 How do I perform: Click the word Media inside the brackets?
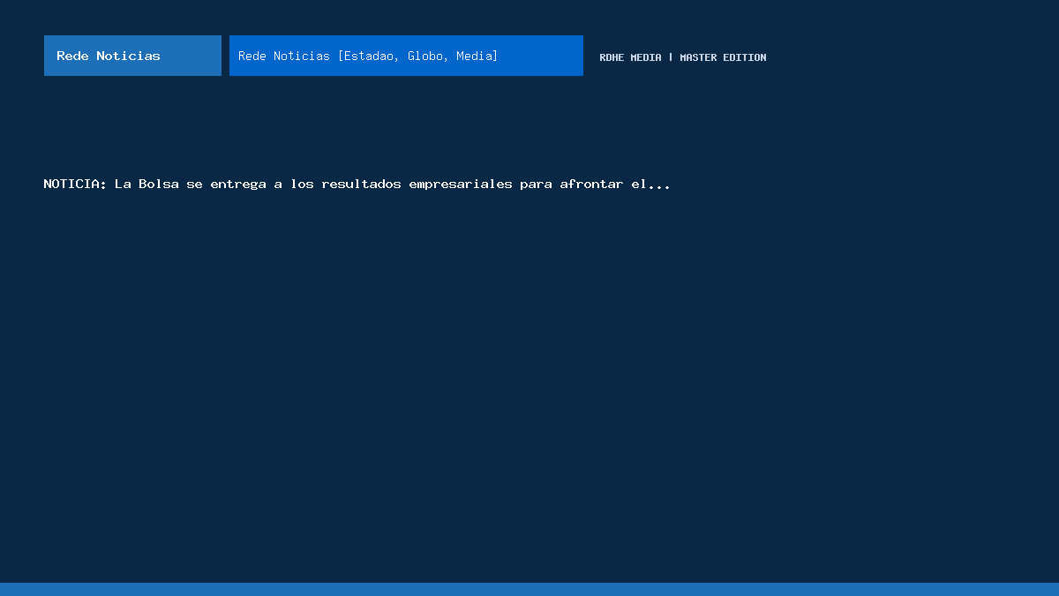[x=474, y=56]
